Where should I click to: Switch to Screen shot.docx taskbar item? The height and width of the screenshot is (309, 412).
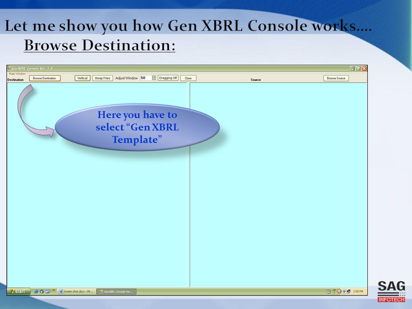tap(76, 291)
